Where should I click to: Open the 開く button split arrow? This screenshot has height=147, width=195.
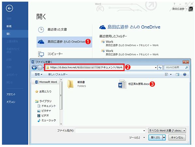[164, 137]
